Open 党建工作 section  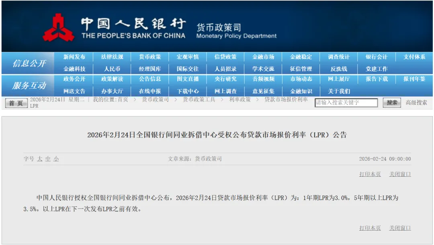pyautogui.click(x=377, y=69)
